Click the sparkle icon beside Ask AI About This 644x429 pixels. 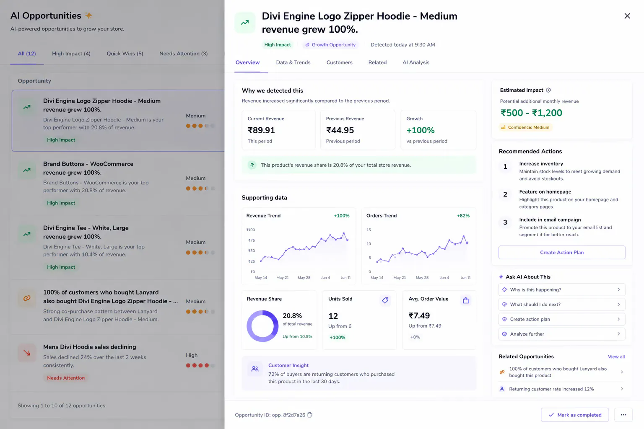coord(501,277)
